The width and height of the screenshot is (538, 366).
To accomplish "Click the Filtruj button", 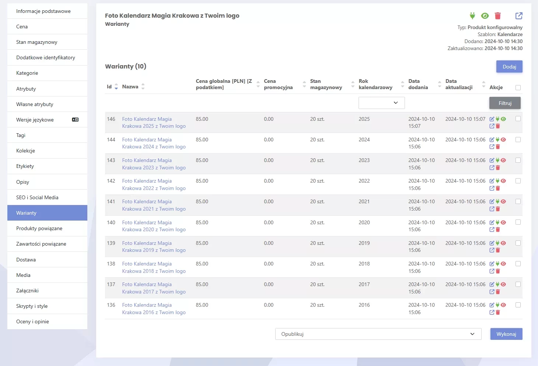I will tap(505, 103).
